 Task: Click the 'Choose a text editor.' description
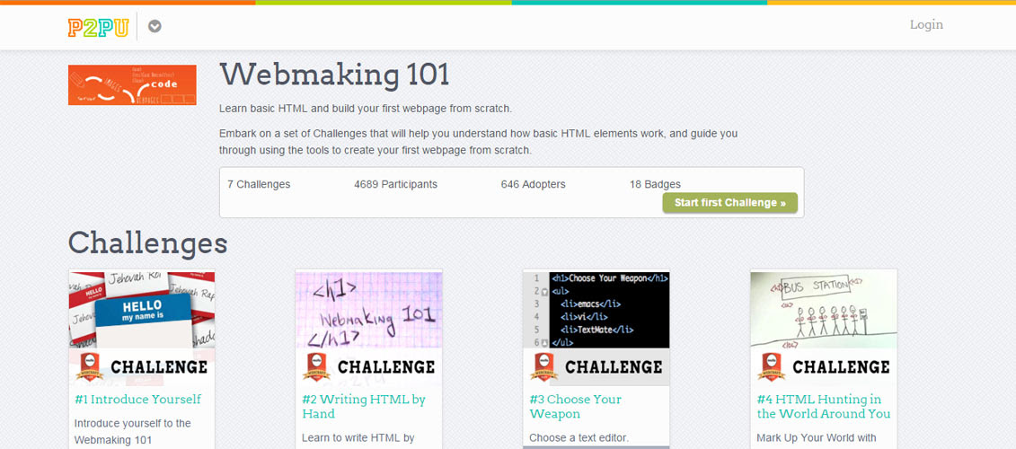pyautogui.click(x=579, y=437)
